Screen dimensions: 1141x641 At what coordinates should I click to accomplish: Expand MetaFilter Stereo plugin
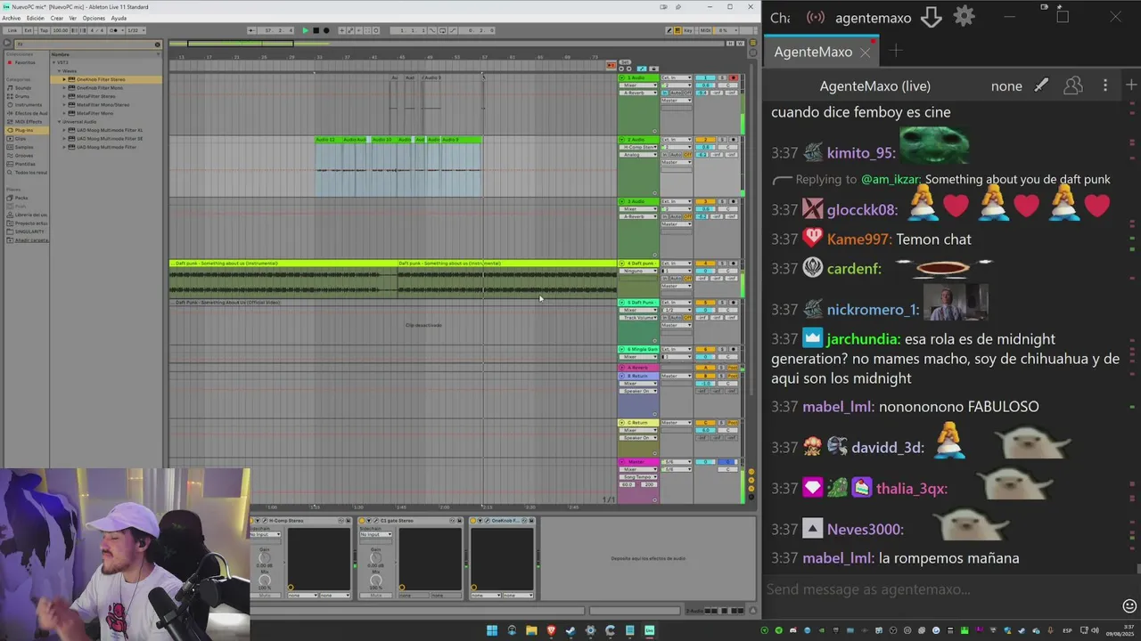click(x=65, y=96)
